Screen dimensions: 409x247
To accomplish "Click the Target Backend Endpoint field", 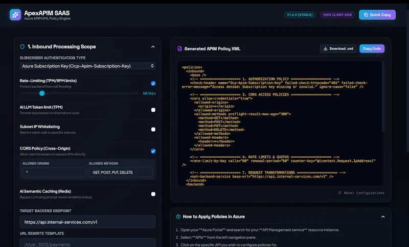I will (x=87, y=222).
